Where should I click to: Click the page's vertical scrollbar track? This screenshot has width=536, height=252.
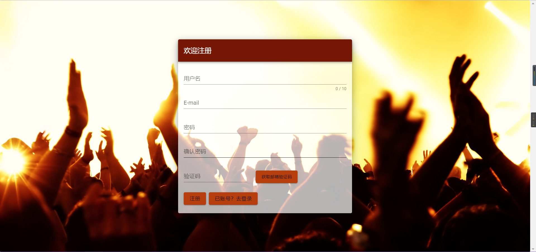[x=533, y=167]
